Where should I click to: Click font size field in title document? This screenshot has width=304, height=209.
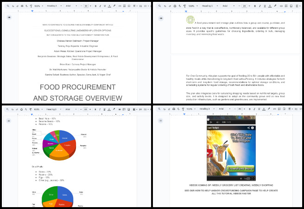[86, 6]
